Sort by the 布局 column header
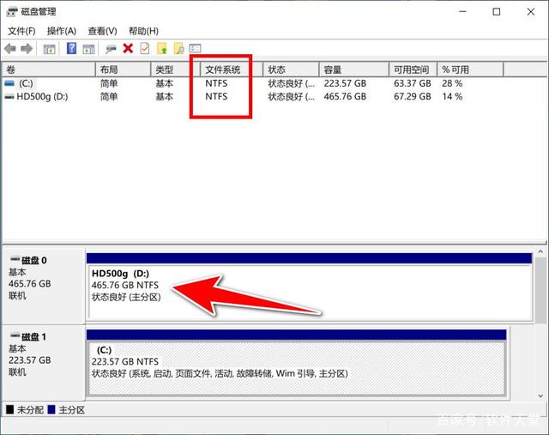The height and width of the screenshot is (435, 549). click(123, 69)
